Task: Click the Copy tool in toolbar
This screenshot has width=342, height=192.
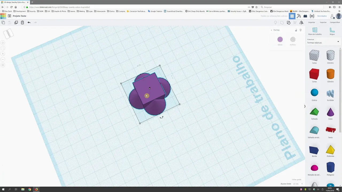Action: tap(3, 23)
